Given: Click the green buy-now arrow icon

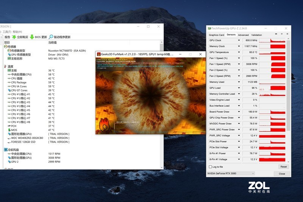Looking at the screenshot, I should click(x=14, y=37).
